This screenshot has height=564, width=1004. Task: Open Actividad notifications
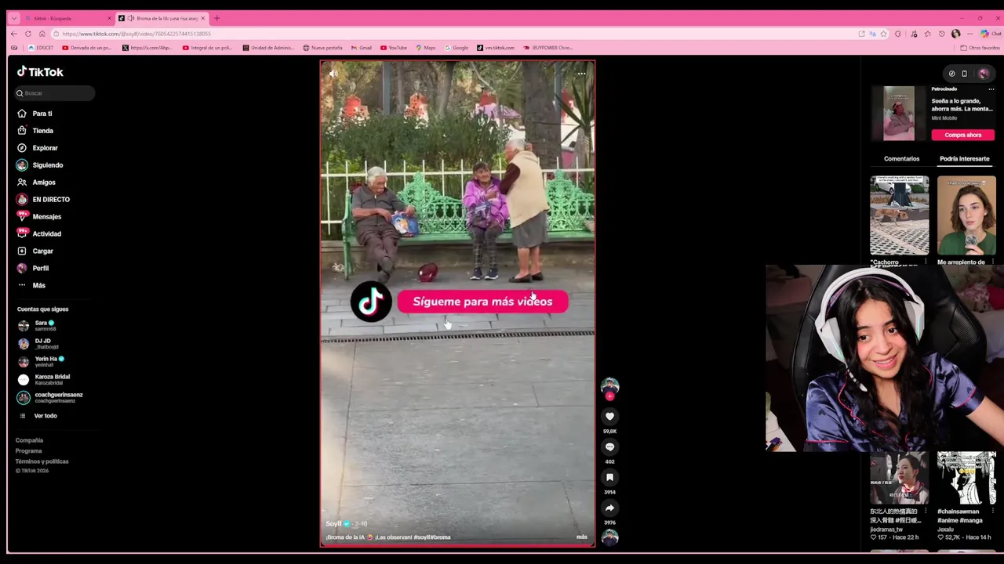[38, 234]
